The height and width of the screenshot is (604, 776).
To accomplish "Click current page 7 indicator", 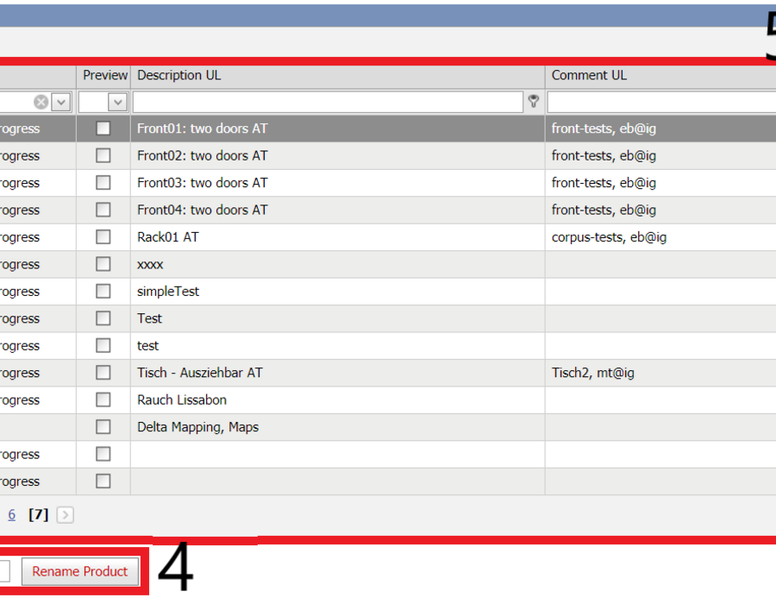I will 39,515.
